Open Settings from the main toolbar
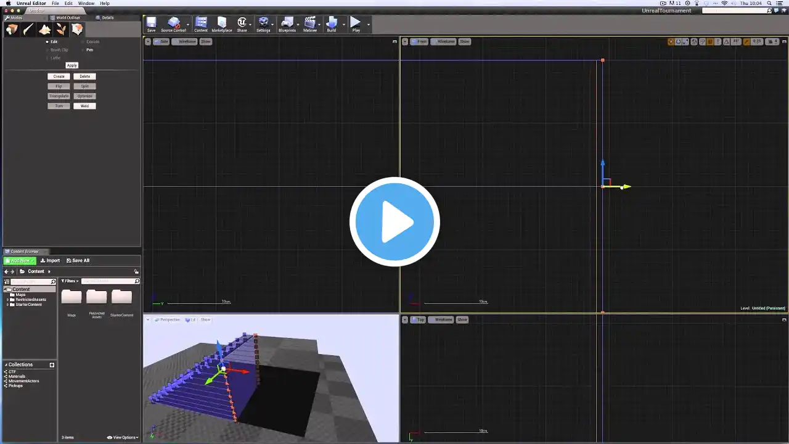Screen dimensions: 789x444 [263, 23]
